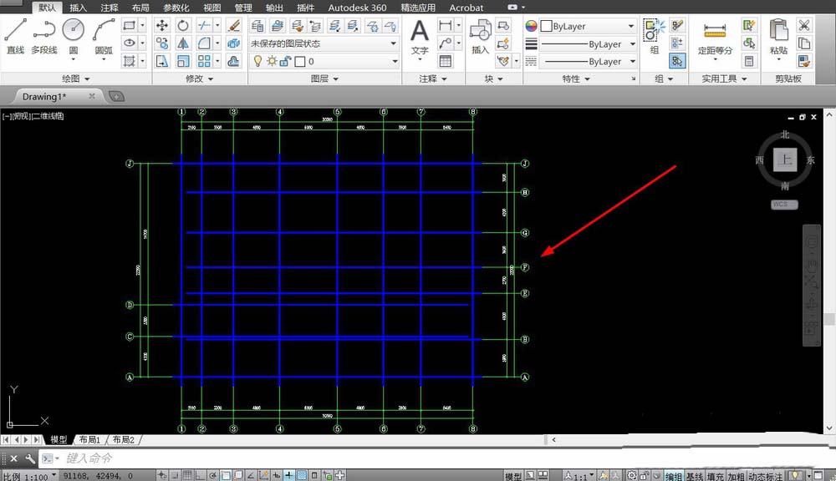This screenshot has height=481, width=836.
Task: Toggle layer on/off lightbulb icon
Action: click(257, 61)
